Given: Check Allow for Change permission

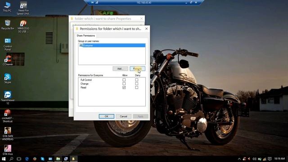Looking at the screenshot, I should click(124, 84).
